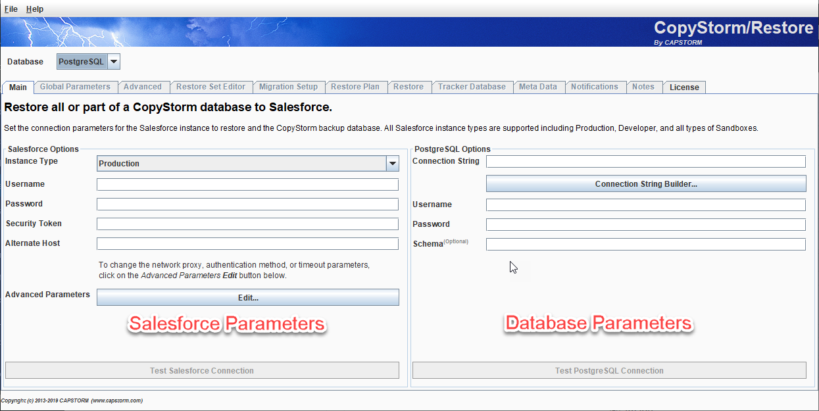
Task: Select the Notes tab
Action: (x=643, y=87)
